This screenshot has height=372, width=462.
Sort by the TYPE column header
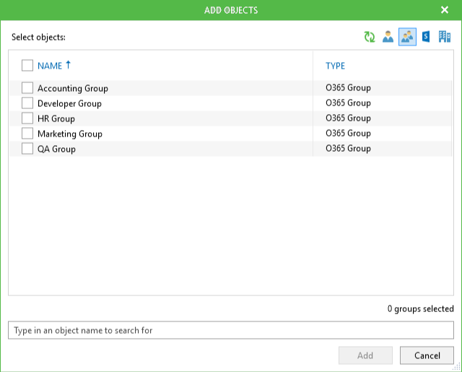(335, 66)
